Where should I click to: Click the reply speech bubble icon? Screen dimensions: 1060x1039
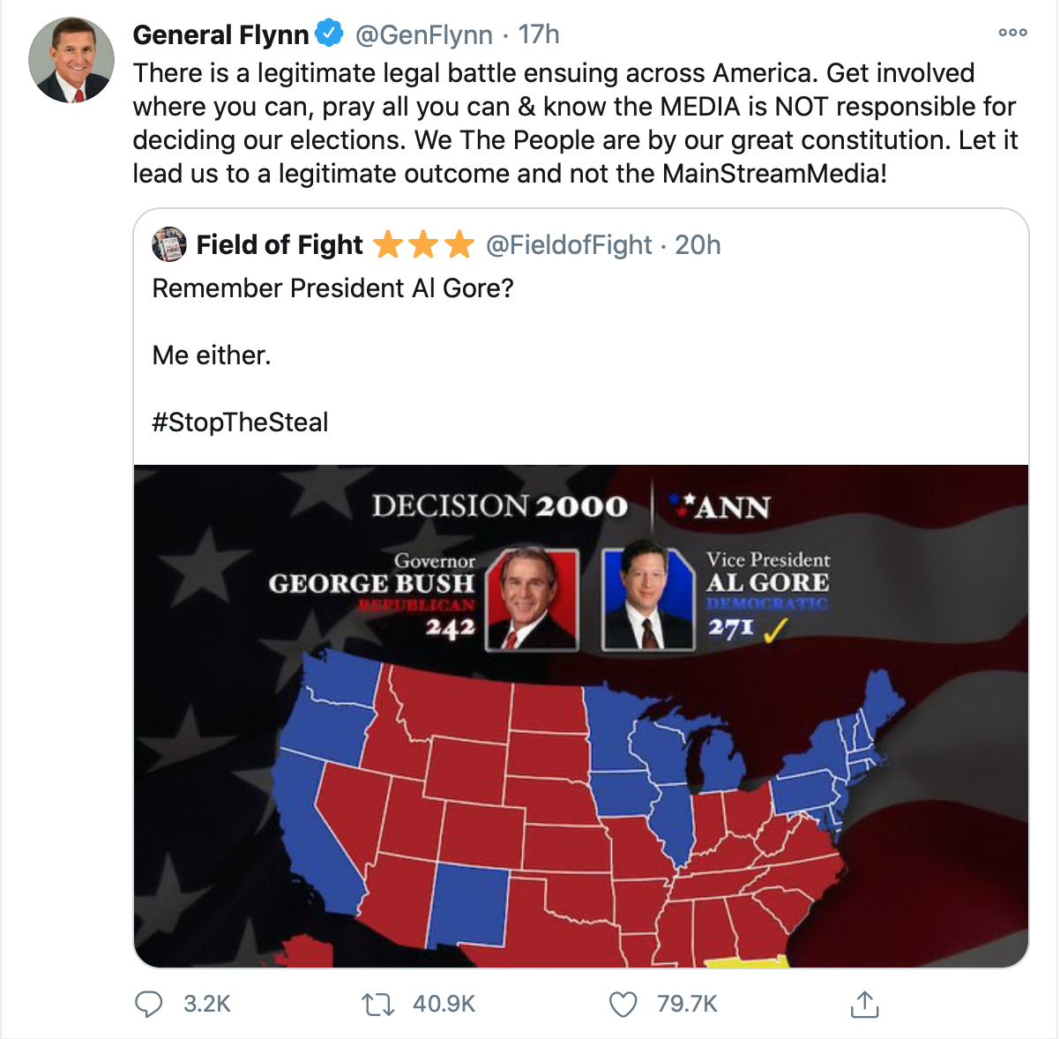[148, 1004]
